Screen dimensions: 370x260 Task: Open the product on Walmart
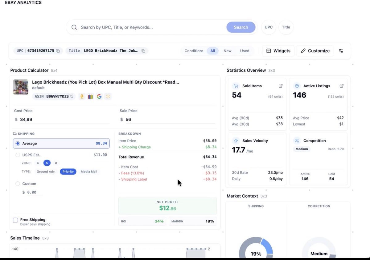pos(108,97)
